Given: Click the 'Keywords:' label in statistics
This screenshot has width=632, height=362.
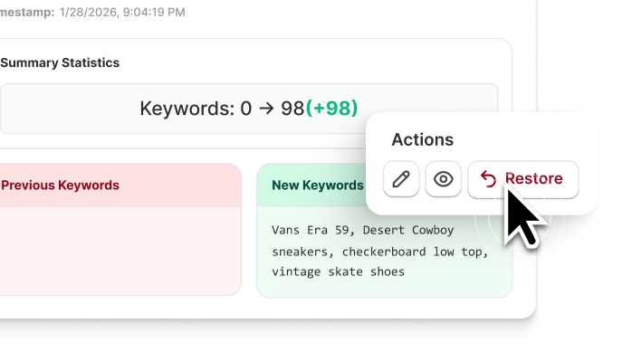Looking at the screenshot, I should pyautogui.click(x=187, y=109).
